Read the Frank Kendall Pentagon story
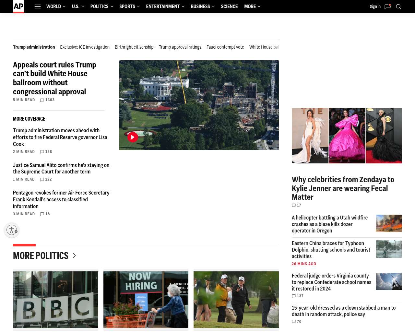Screen dimensions: 415x332 [x=61, y=199]
